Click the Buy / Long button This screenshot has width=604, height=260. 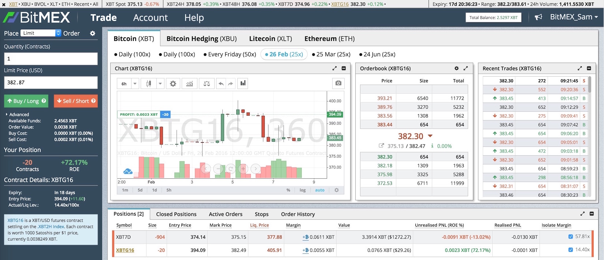(x=26, y=101)
